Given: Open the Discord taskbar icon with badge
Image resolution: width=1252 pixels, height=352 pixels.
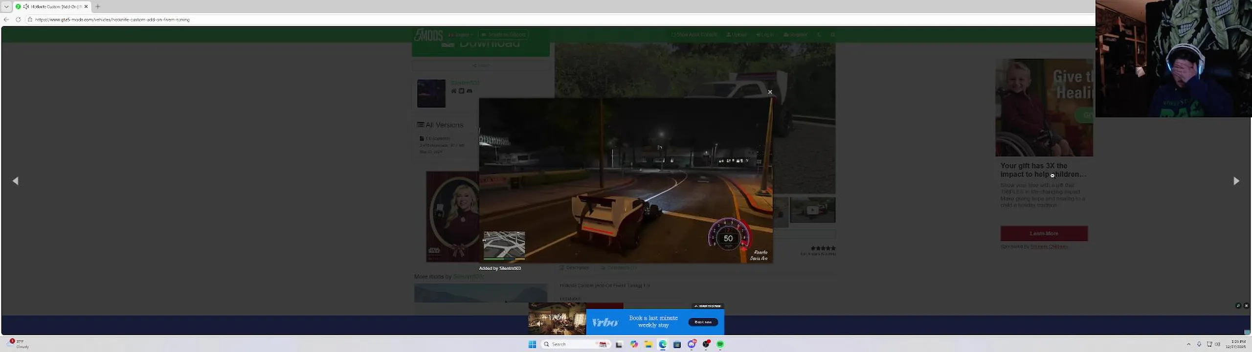Looking at the screenshot, I should pyautogui.click(x=692, y=344).
